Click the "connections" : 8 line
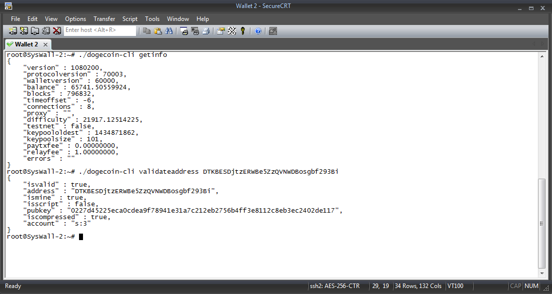The image size is (552, 294). [x=59, y=107]
